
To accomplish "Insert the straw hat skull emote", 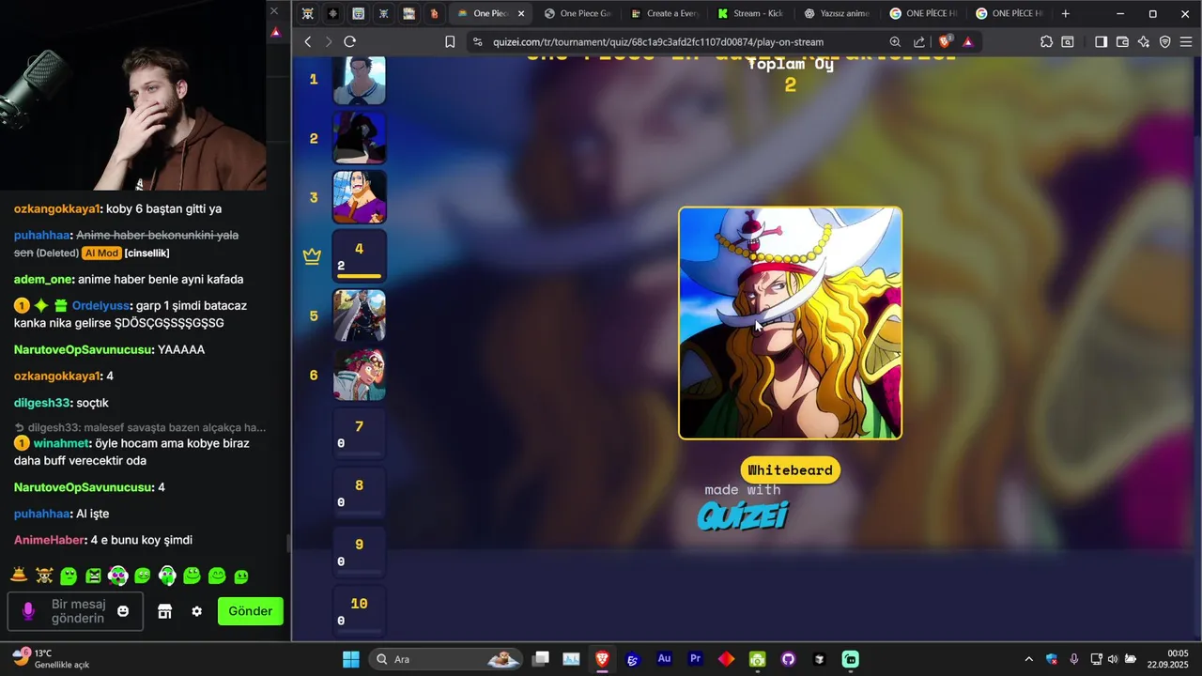I will click(43, 576).
